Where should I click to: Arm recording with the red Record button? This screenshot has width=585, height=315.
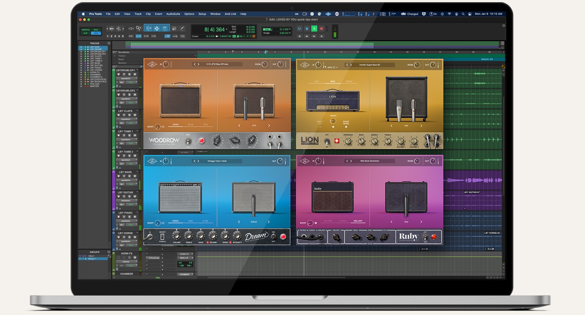(x=321, y=29)
